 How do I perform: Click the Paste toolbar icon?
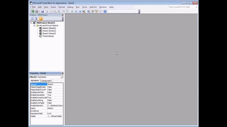pos(55,11)
